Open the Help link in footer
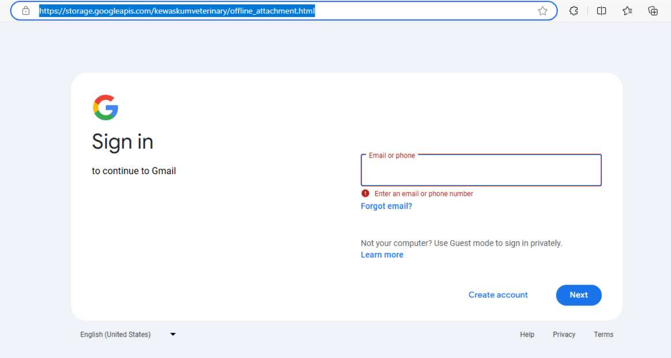The width and height of the screenshot is (671, 358). tap(527, 334)
